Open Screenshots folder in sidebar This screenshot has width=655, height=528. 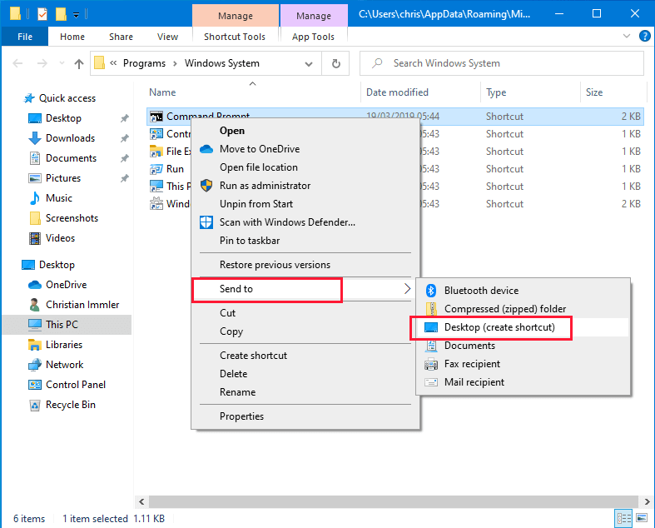pos(72,218)
